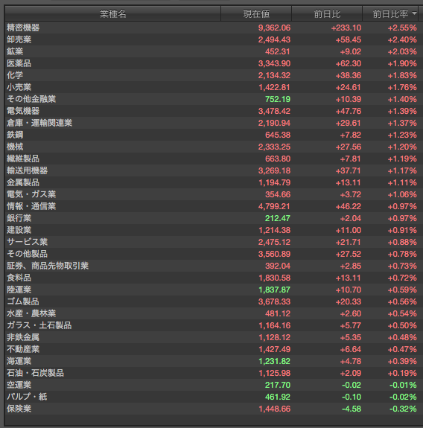Click the green value 752.19
The height and width of the screenshot is (428, 423).
pos(278,99)
